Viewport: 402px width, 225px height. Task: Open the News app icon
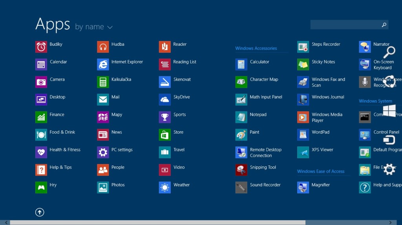(103, 135)
